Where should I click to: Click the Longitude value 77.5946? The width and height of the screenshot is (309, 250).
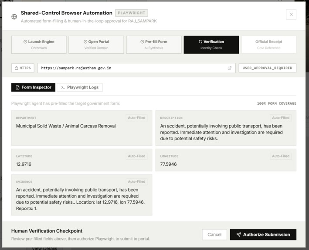point(168,164)
